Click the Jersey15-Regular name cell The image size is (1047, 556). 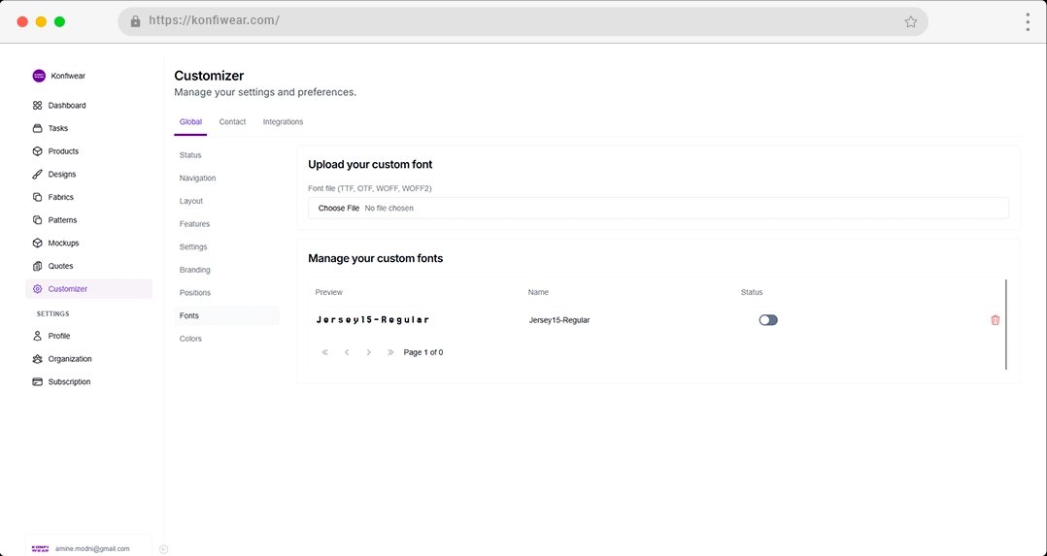(x=558, y=320)
